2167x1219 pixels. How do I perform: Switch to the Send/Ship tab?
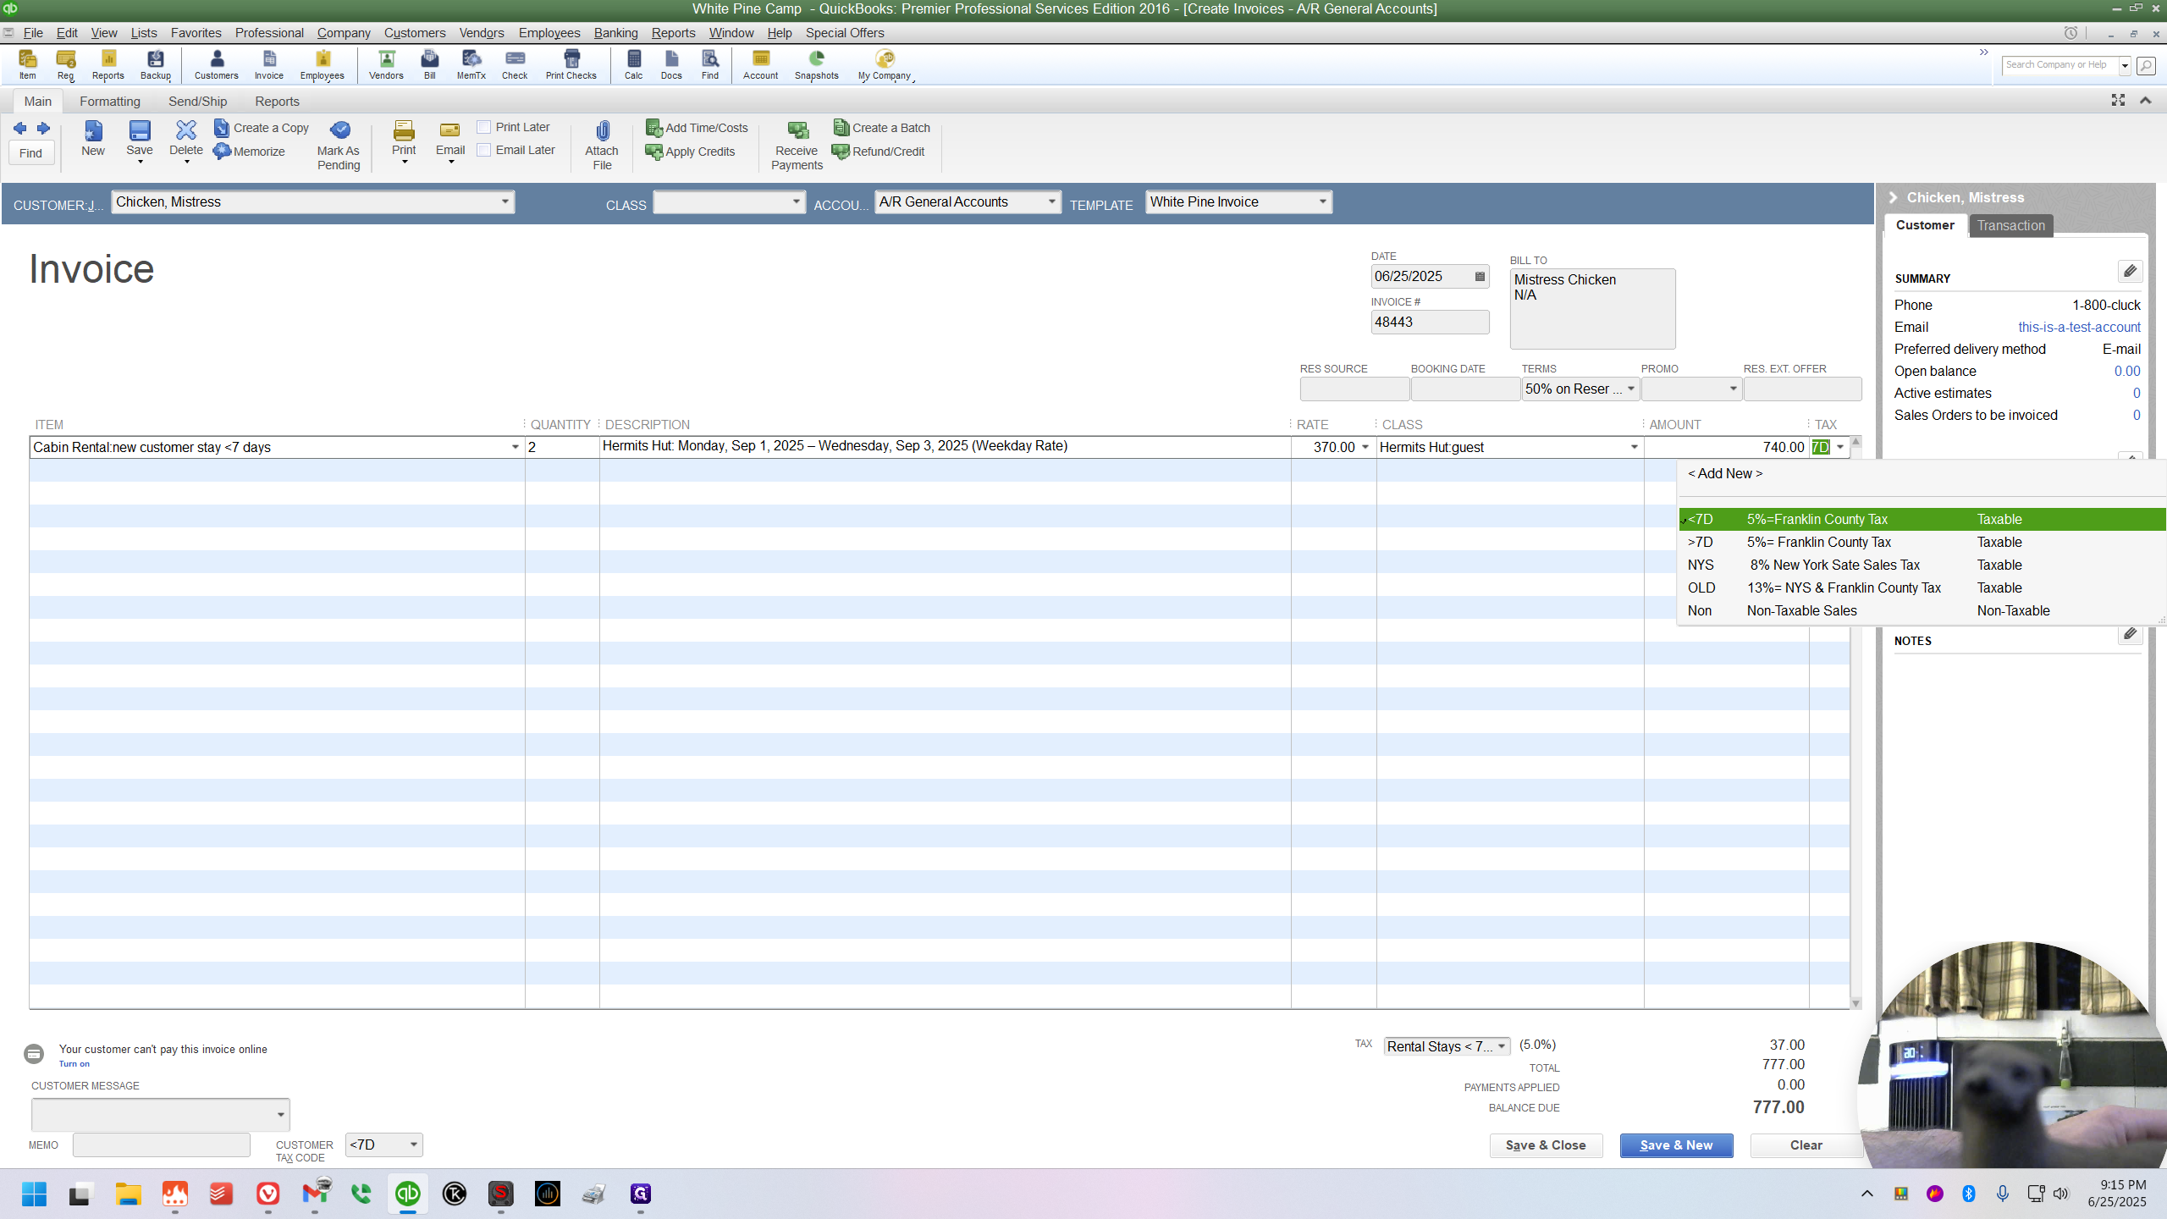[197, 102]
